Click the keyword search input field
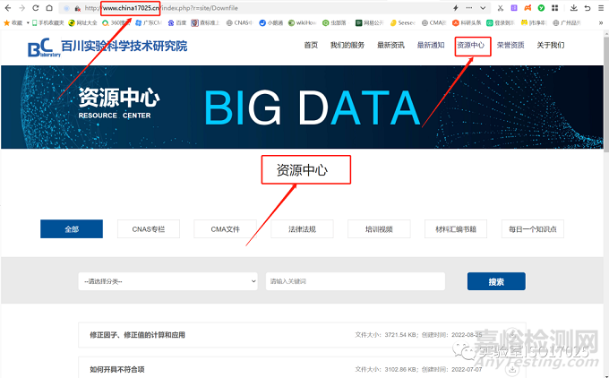The image size is (609, 378). 356,281
